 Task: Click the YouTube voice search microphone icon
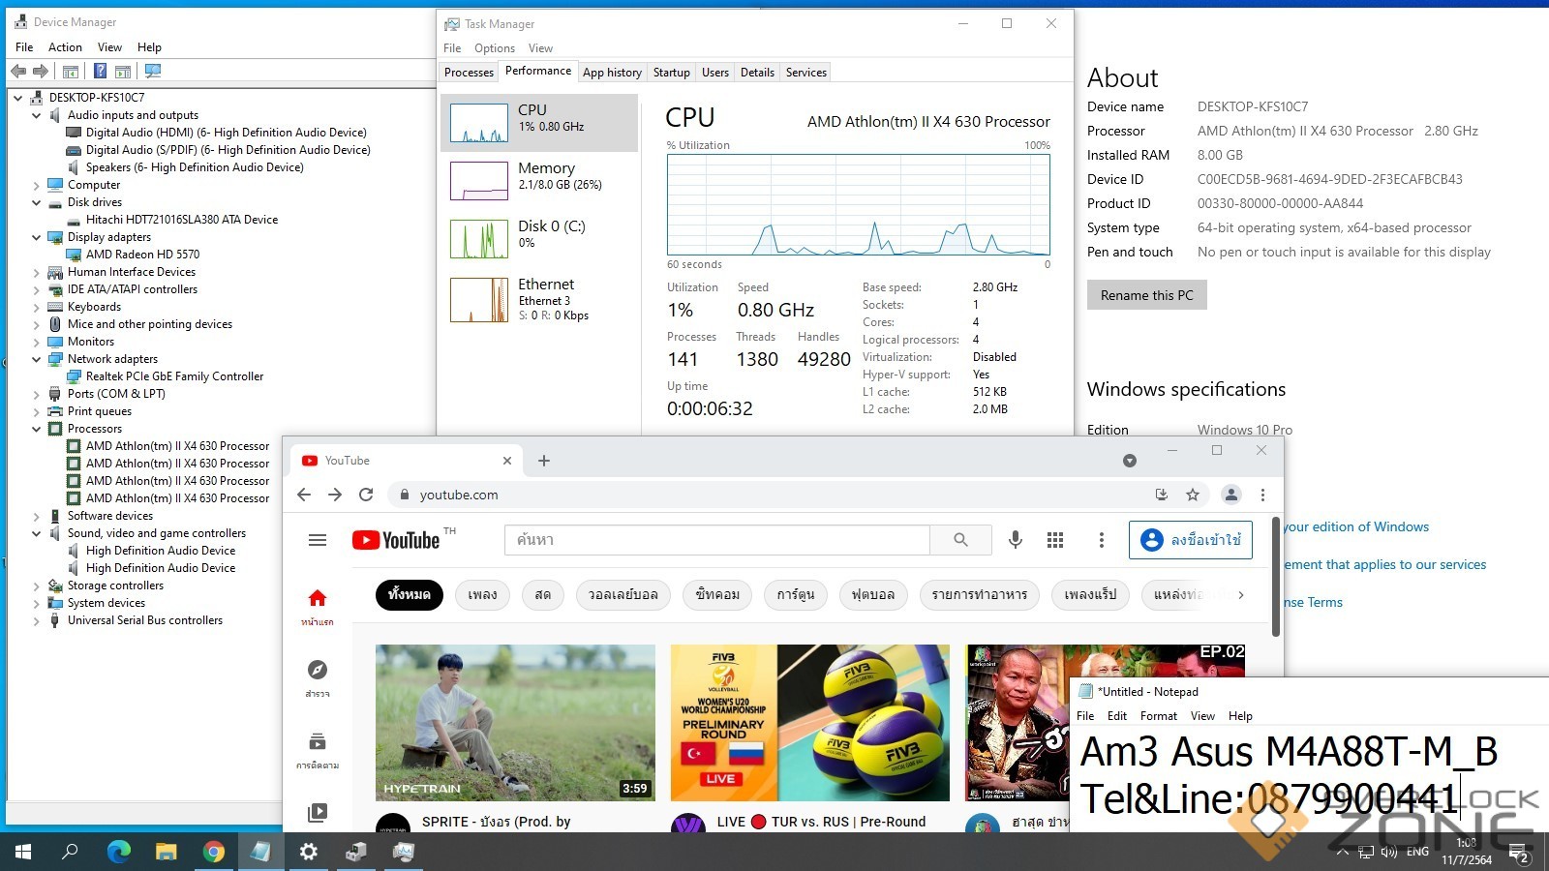point(1015,540)
